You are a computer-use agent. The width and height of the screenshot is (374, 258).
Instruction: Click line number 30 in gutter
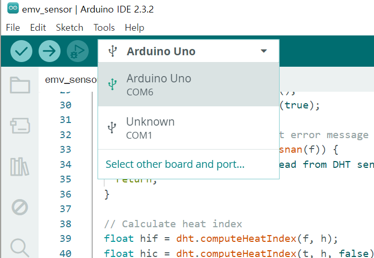pyautogui.click(x=66, y=105)
